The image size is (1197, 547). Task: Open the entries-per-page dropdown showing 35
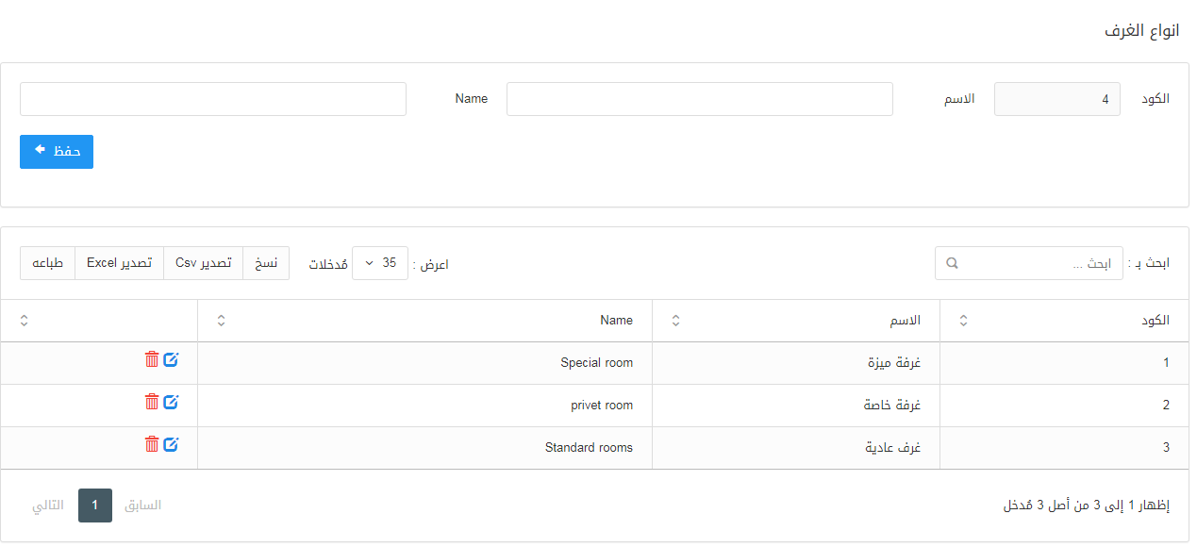[380, 263]
